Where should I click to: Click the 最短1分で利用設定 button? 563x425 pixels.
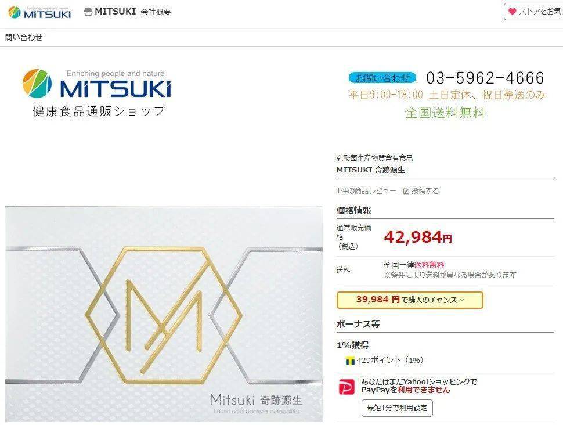click(x=397, y=408)
